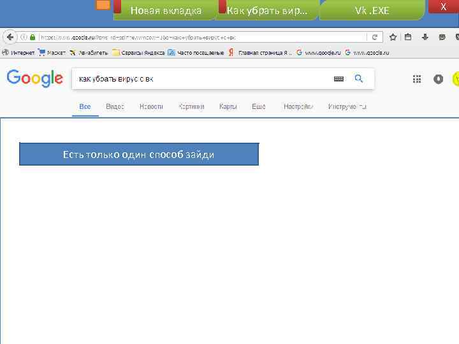Screen dimensions: 459x344
Task: Click the orange square icon near tabs
Action: 103,4
